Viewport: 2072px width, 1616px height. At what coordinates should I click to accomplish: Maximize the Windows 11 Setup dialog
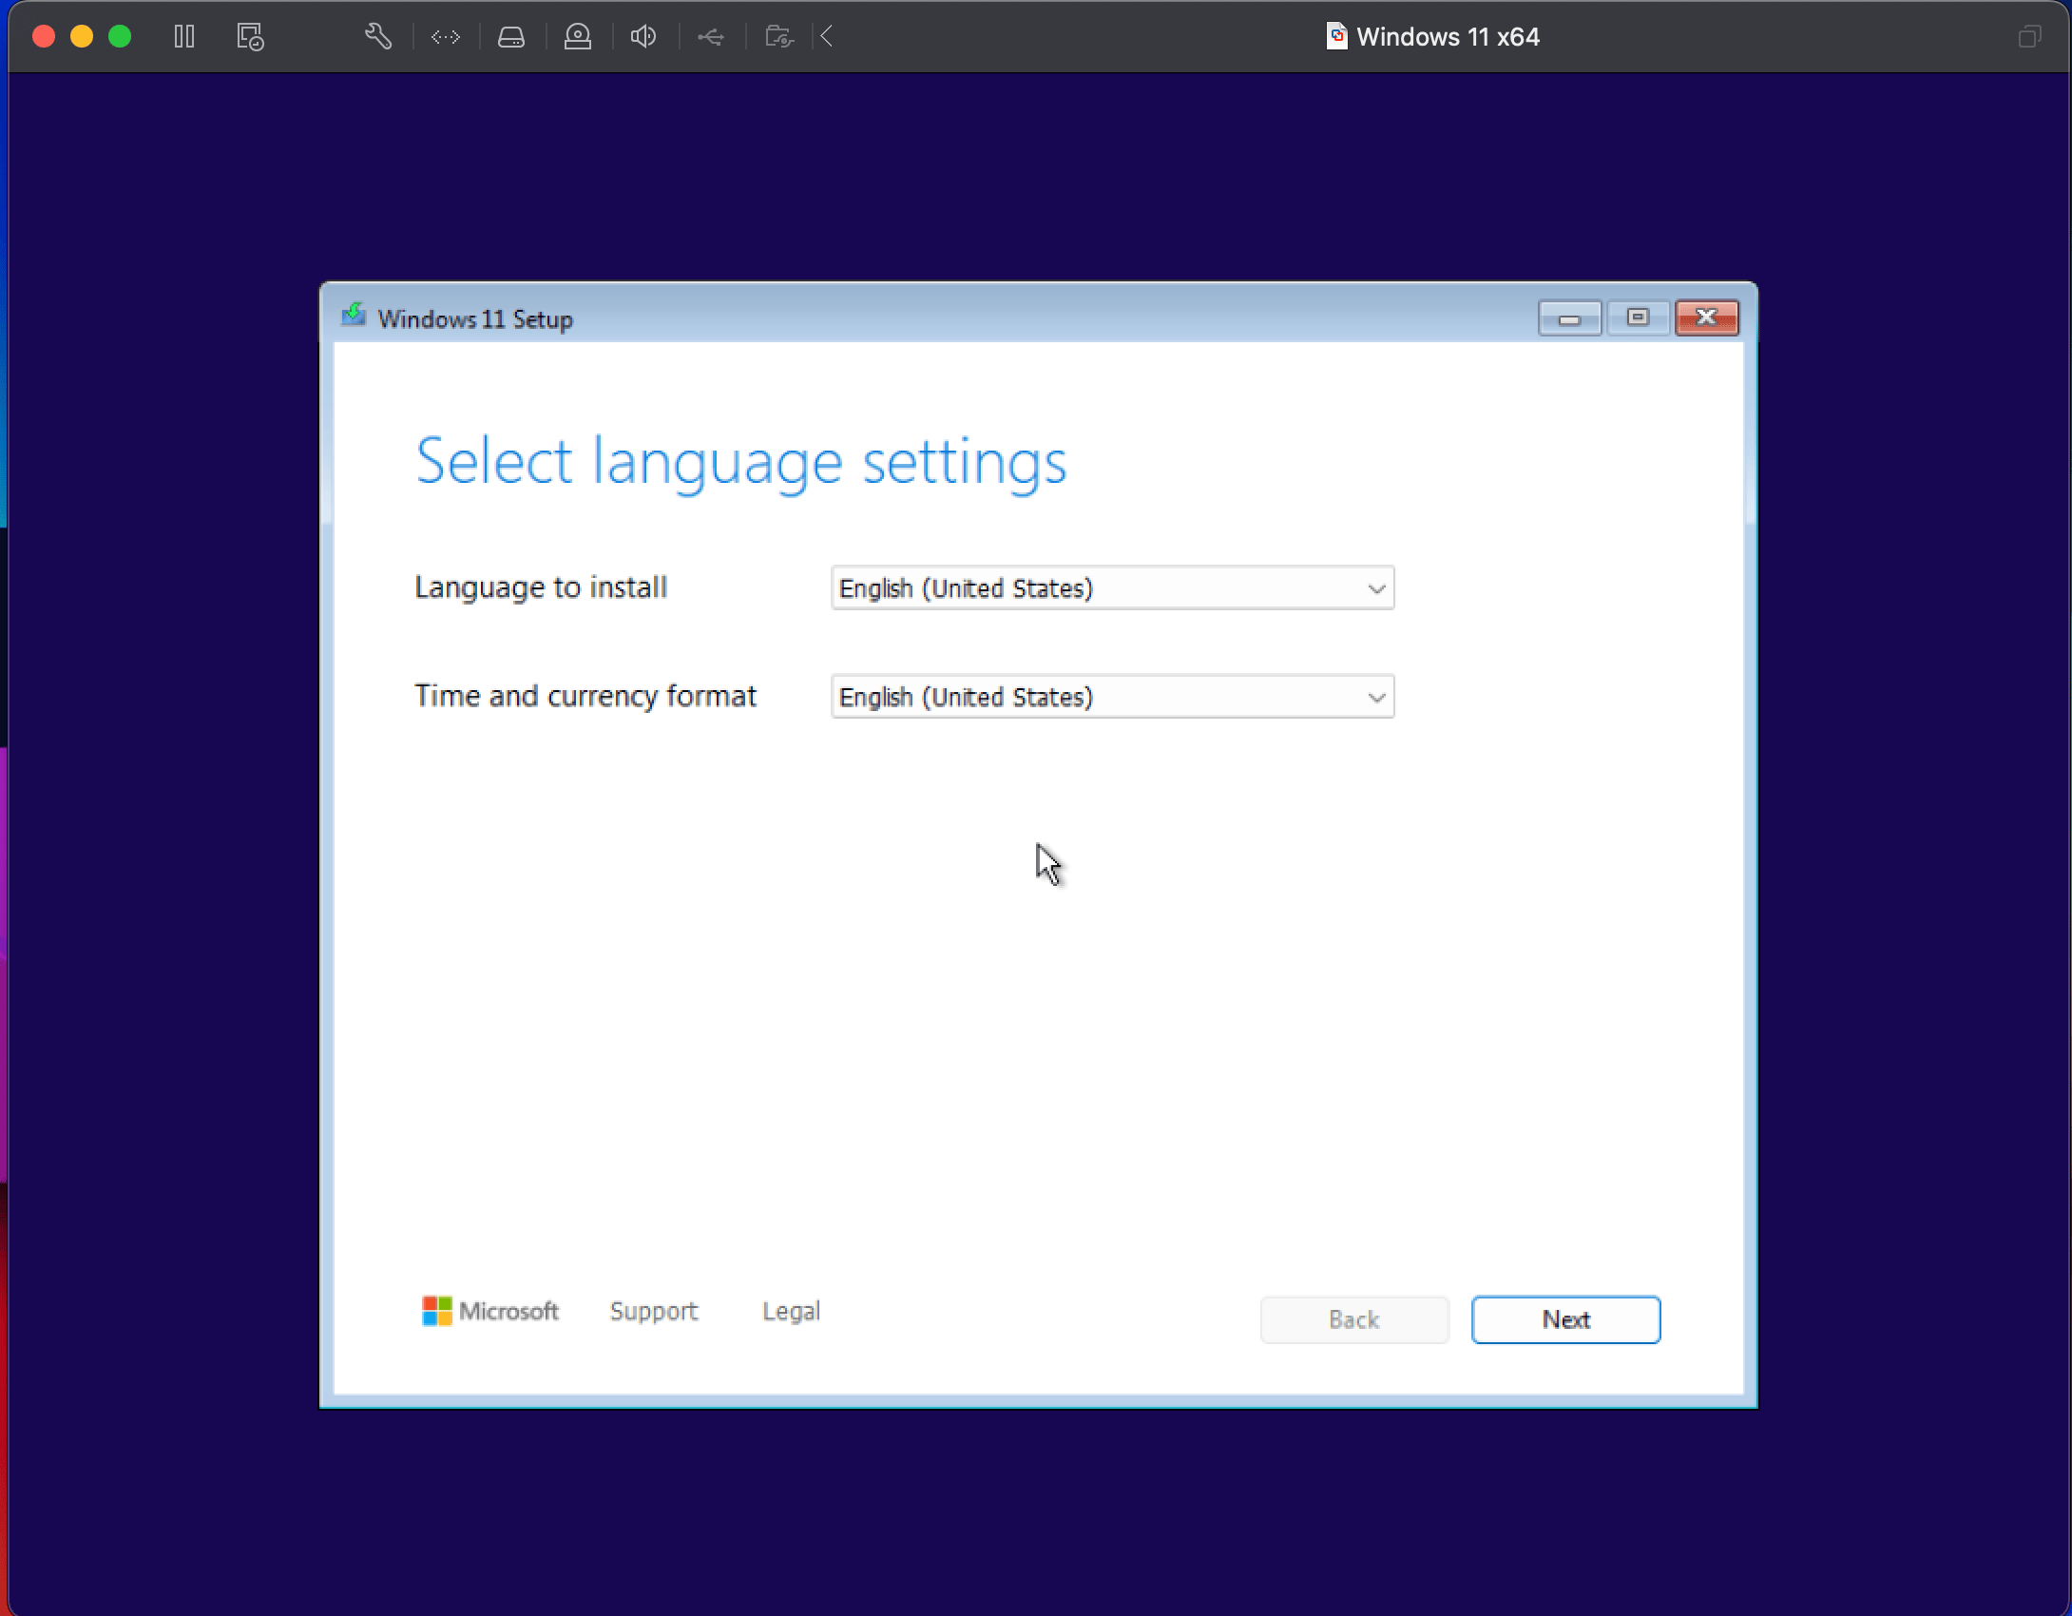coord(1638,317)
